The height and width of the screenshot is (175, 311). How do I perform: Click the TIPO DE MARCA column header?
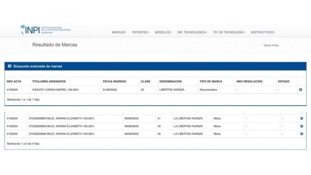tap(211, 81)
